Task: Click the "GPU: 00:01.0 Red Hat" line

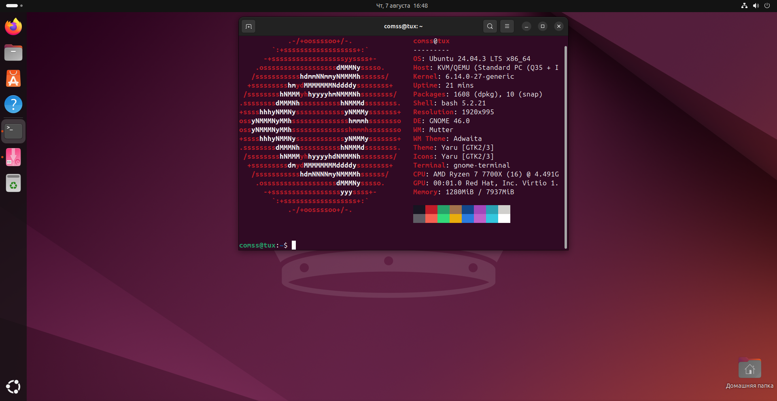Action: point(486,183)
